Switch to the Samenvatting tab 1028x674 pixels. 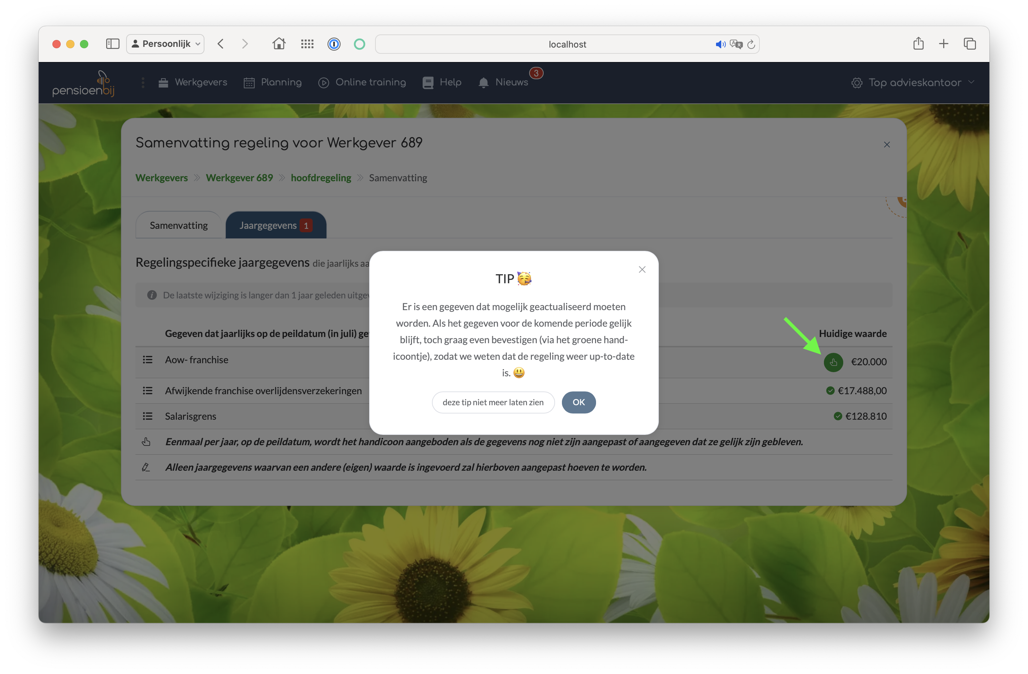[178, 225]
